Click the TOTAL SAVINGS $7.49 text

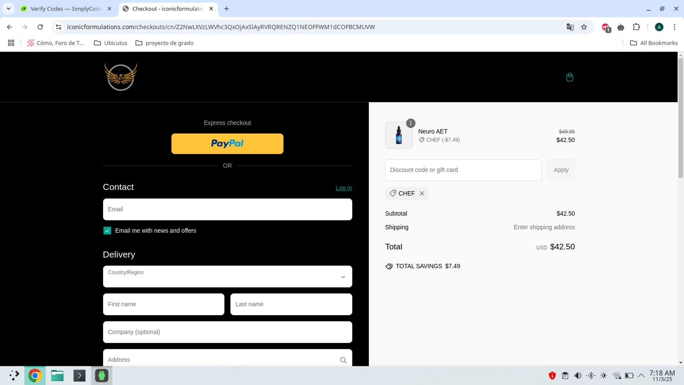click(x=428, y=266)
